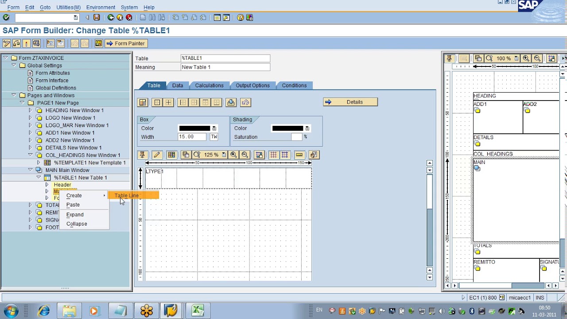Viewport: 567px width, 319px height.
Task: Click the red Cancel icon
Action: click(129, 17)
